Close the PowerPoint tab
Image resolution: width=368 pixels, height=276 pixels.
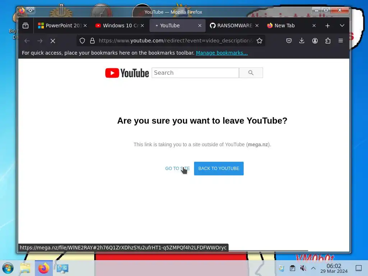click(85, 26)
